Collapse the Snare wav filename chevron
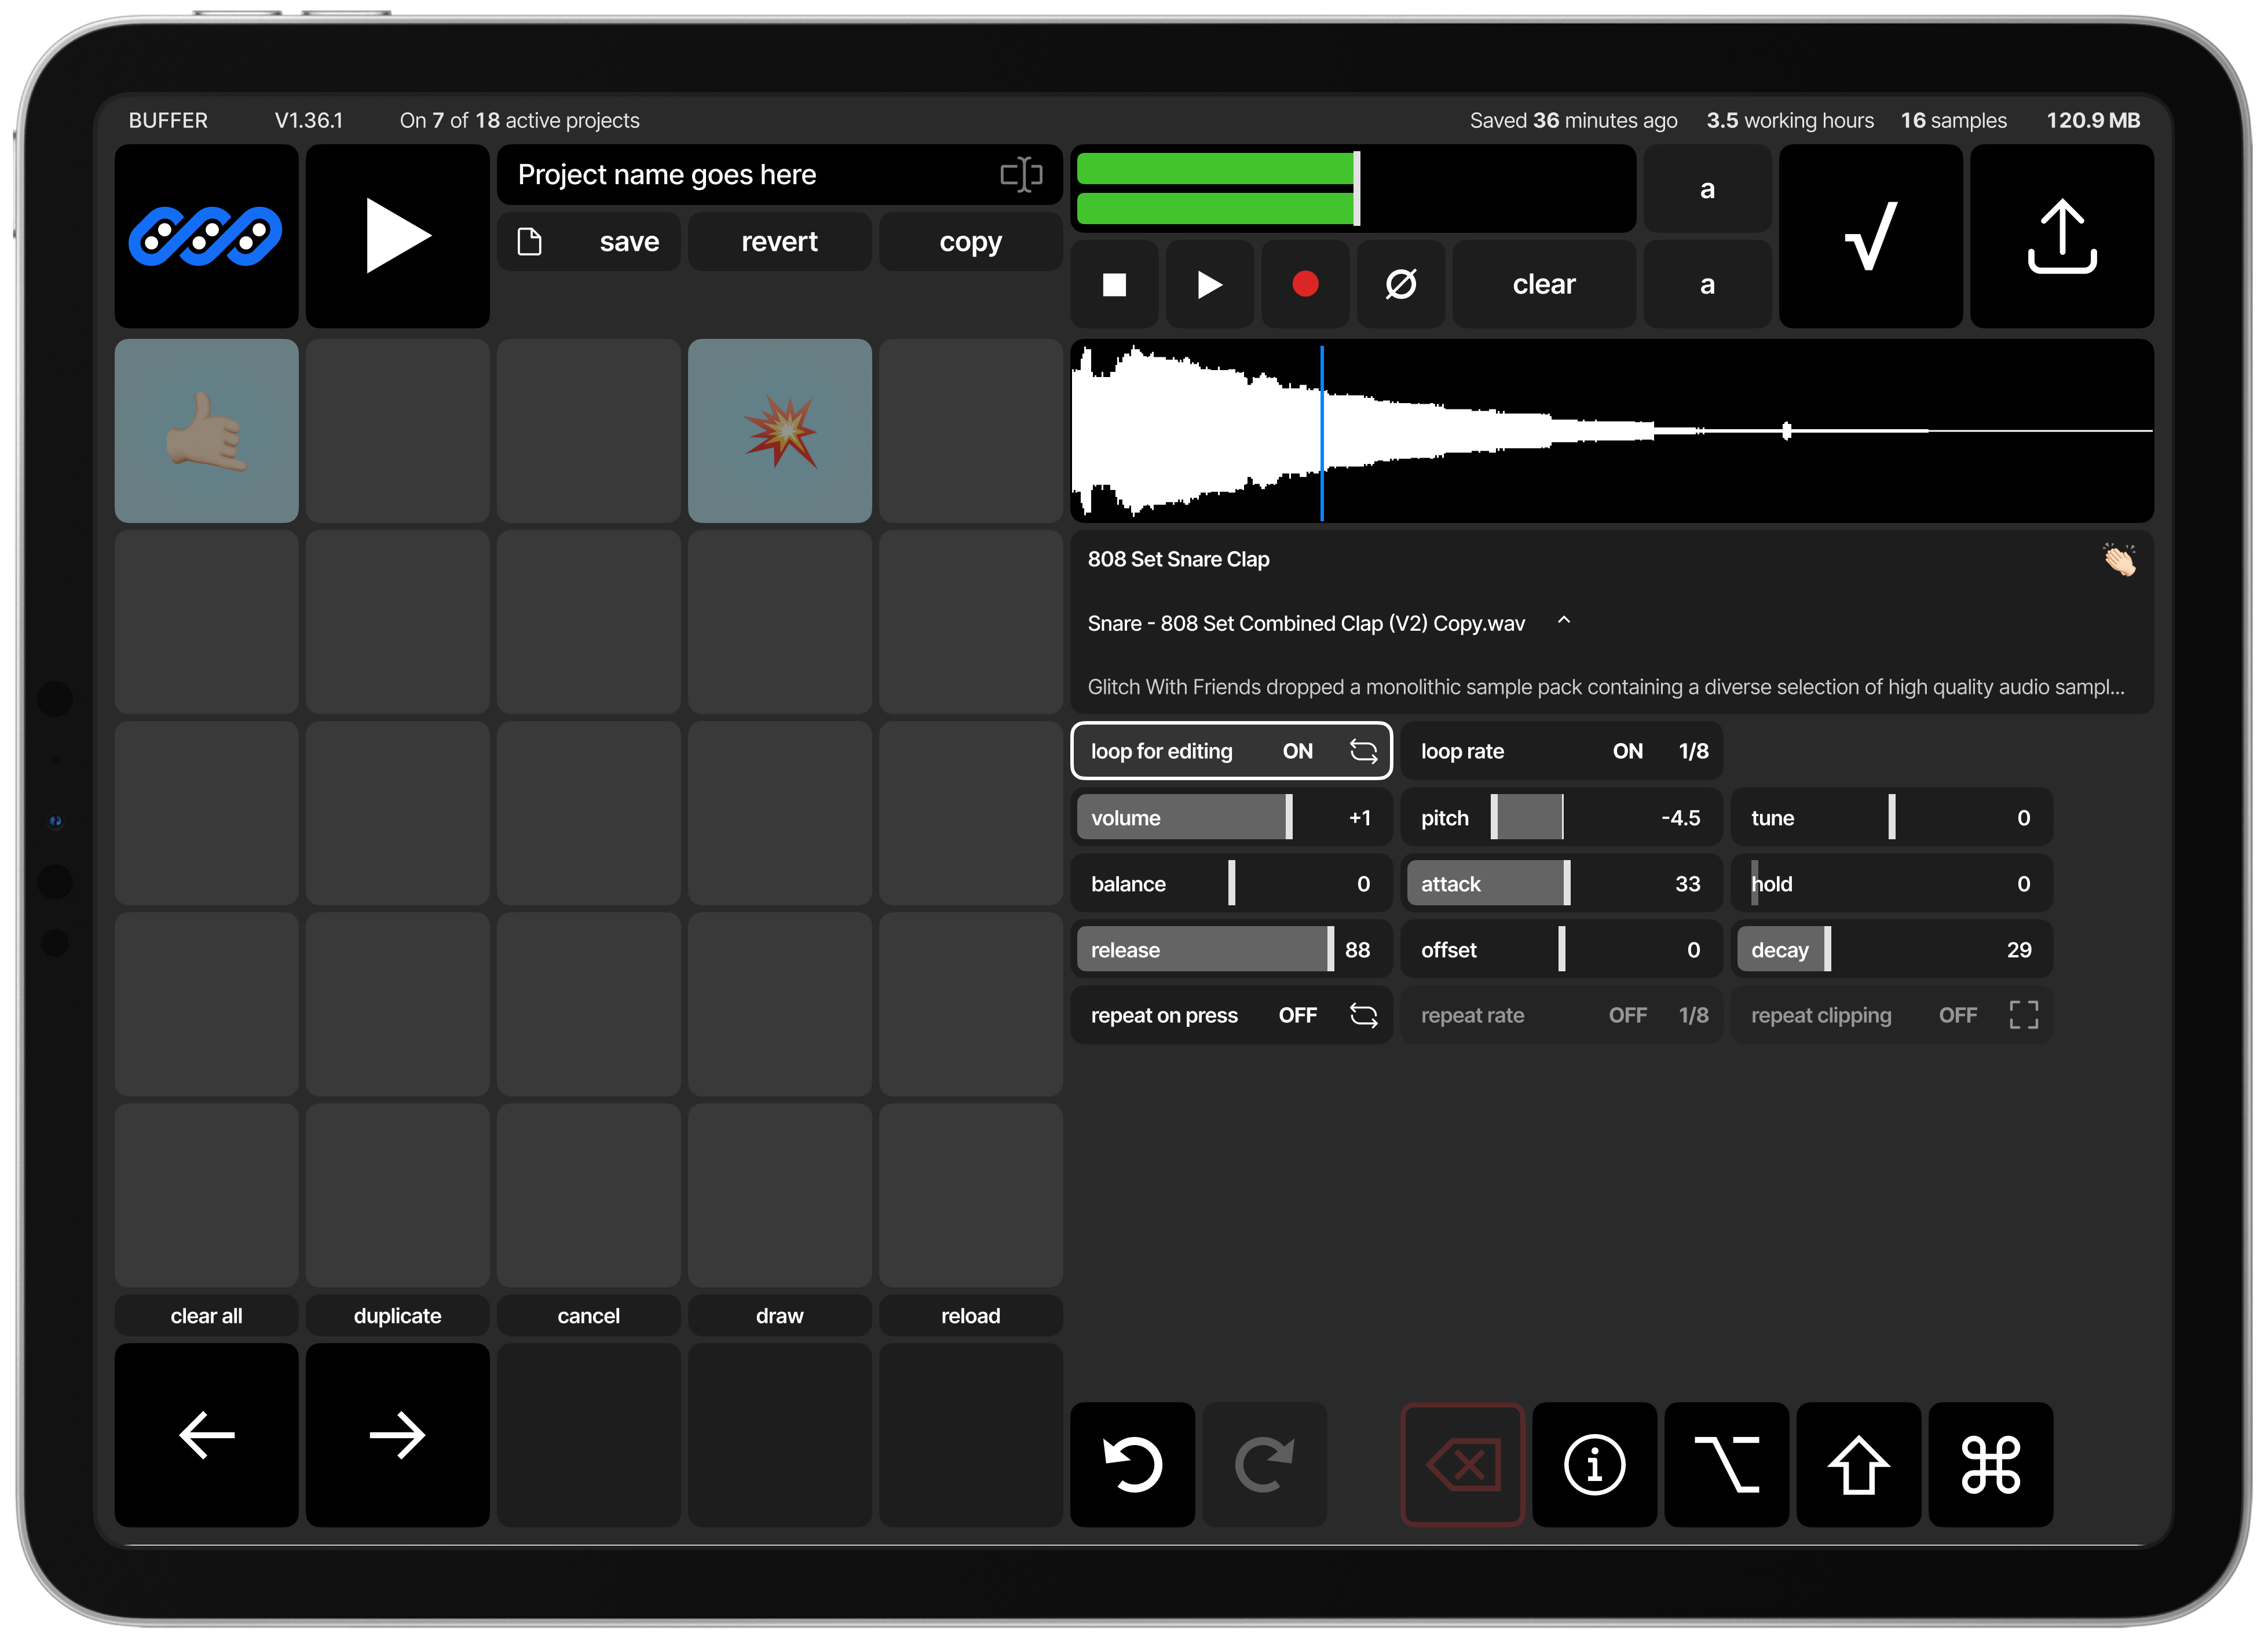Viewport: 2268px width, 1642px height. click(1564, 621)
